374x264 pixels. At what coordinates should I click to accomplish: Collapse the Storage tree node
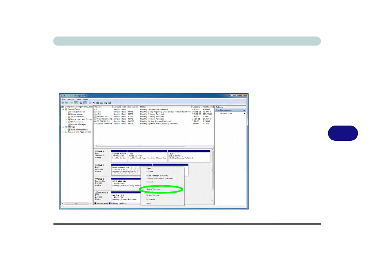click(63, 127)
